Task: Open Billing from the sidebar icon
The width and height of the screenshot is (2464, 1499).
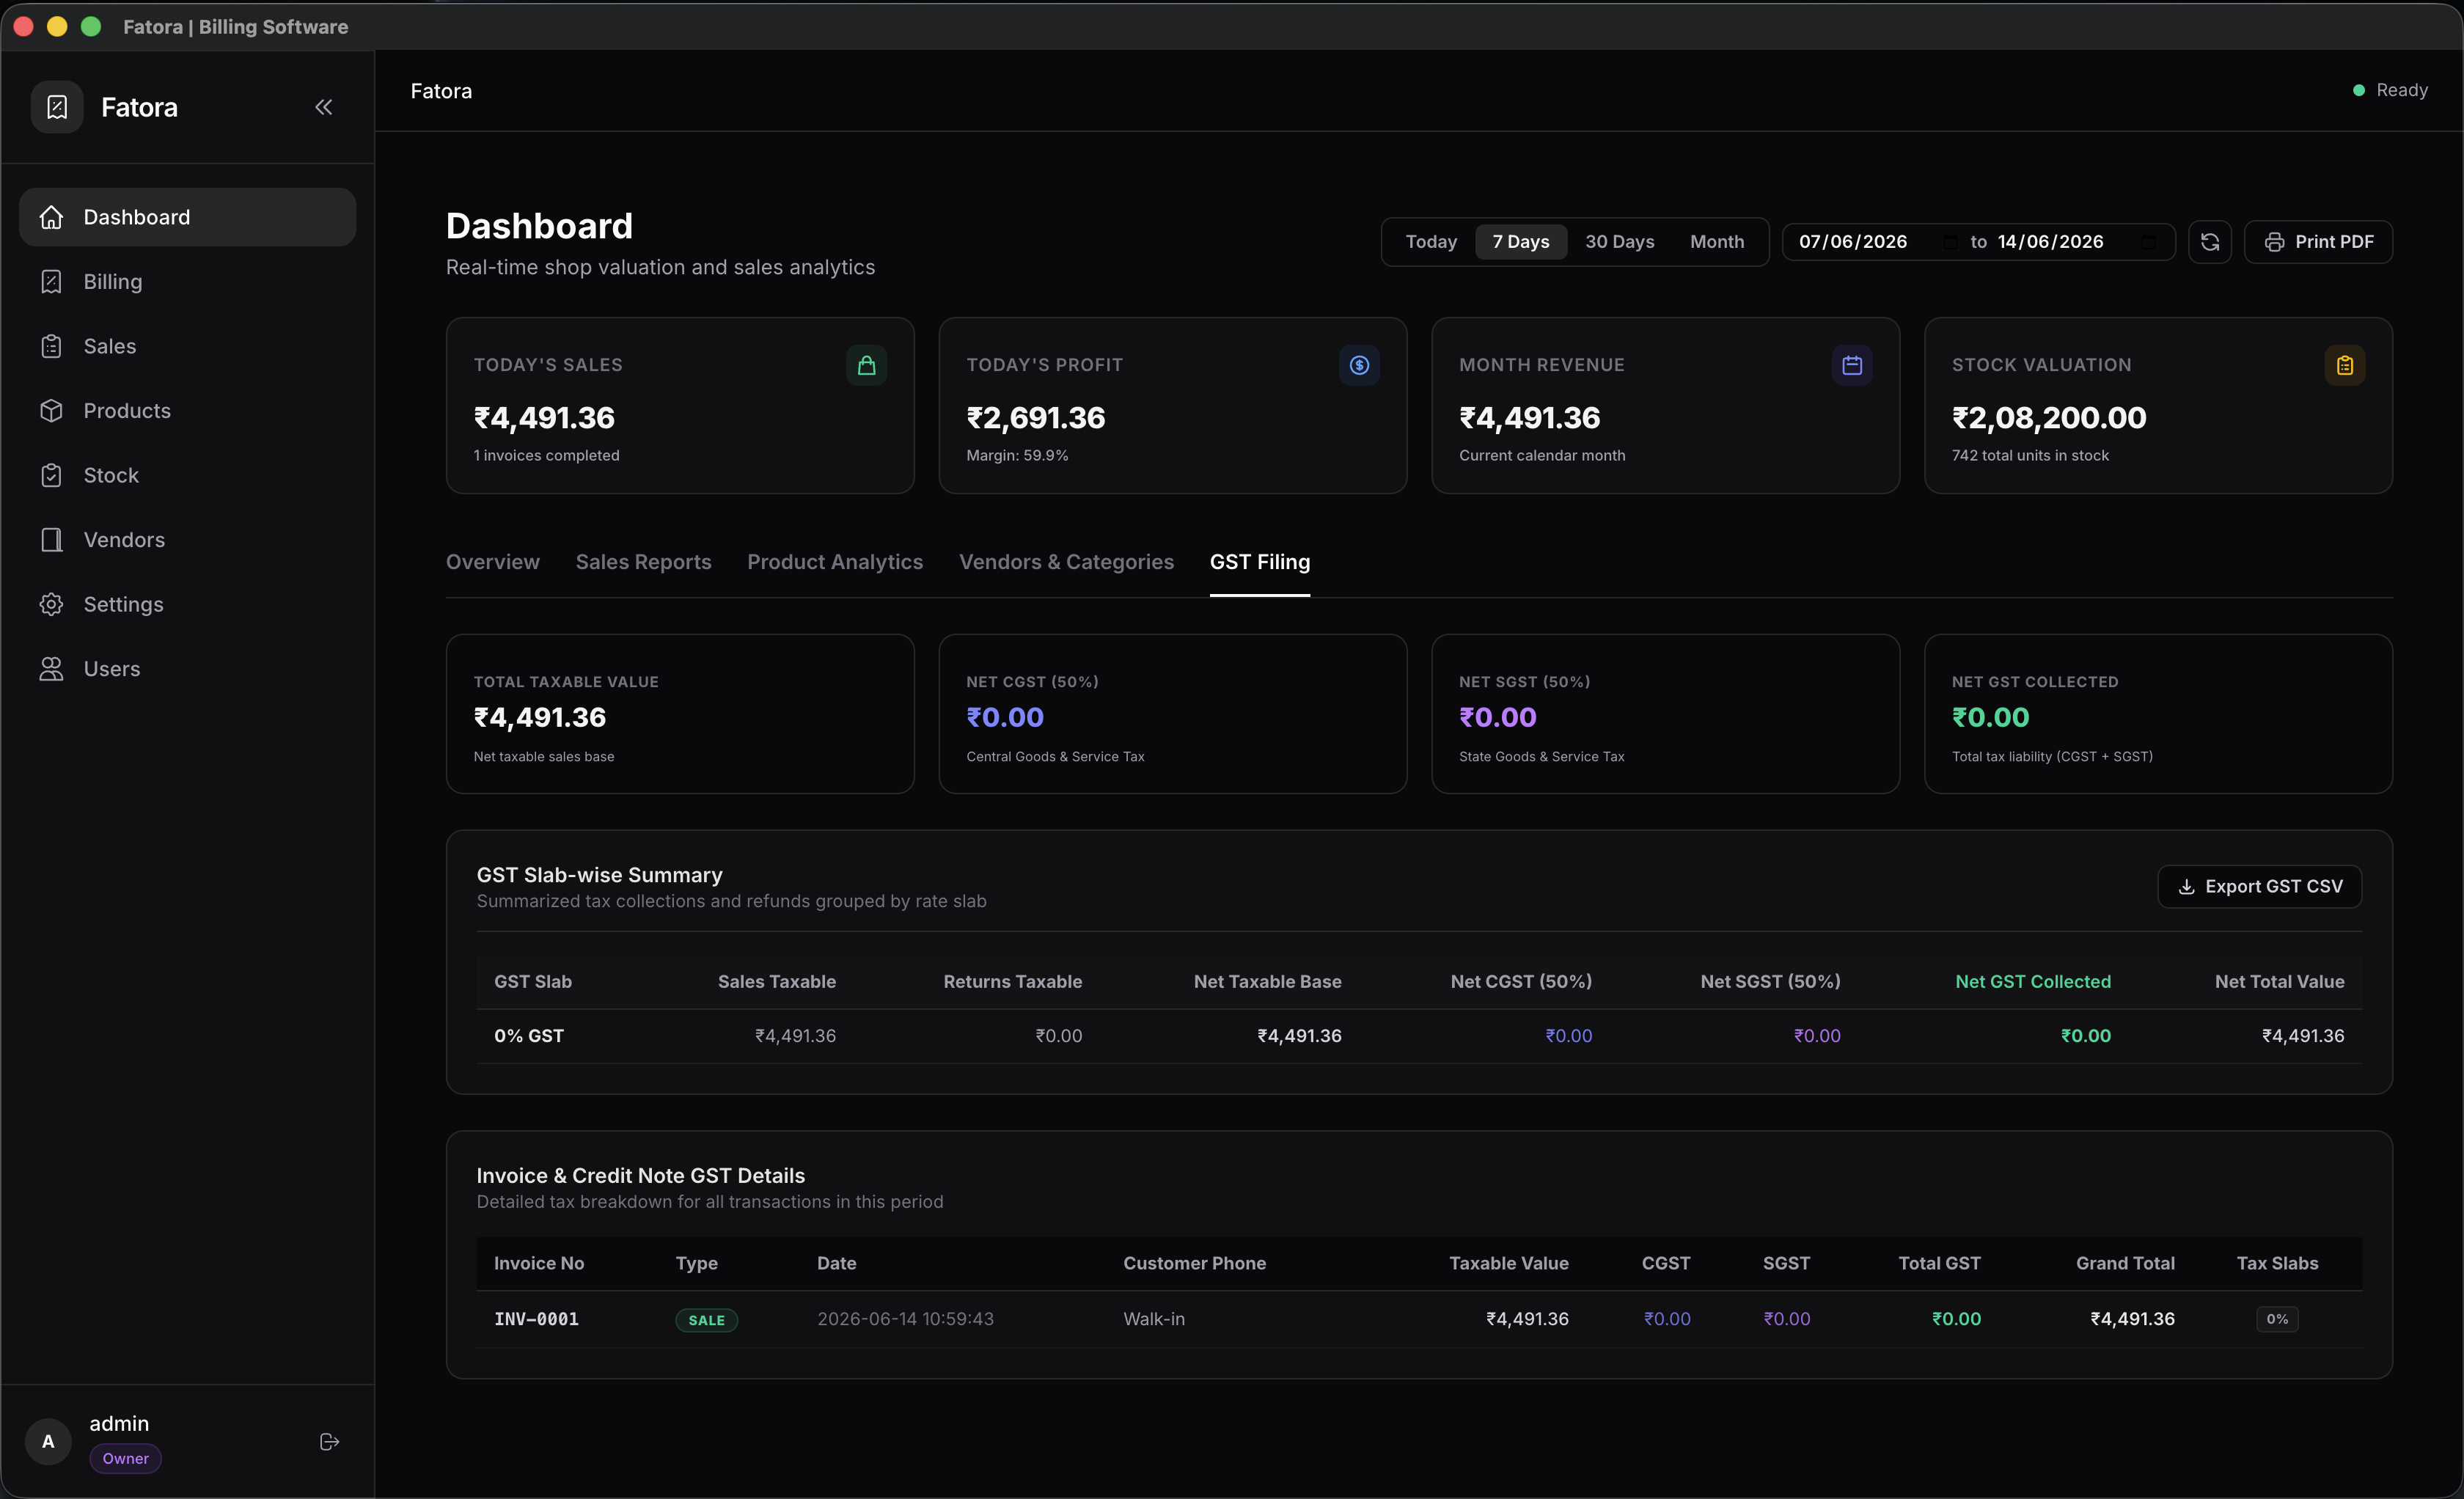Action: [x=51, y=282]
